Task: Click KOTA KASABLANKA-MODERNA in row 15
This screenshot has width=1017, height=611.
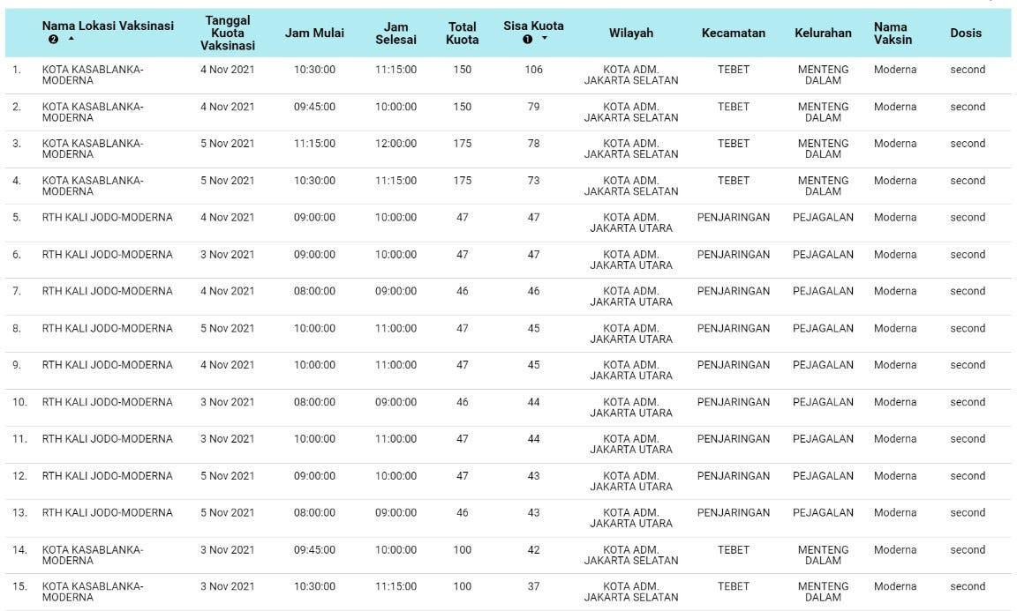Action: [93, 592]
